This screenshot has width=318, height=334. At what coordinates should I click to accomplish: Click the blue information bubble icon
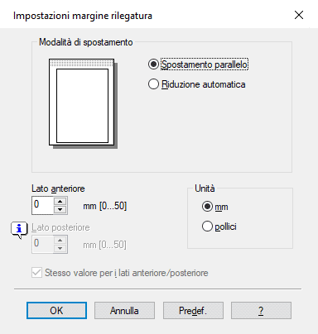point(19,230)
